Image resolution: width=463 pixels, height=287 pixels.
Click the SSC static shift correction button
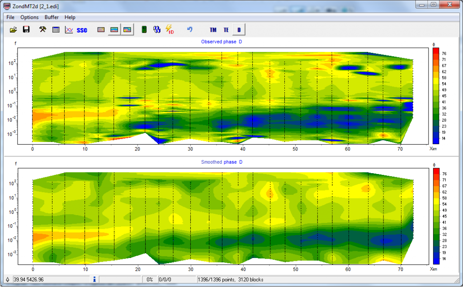point(82,30)
